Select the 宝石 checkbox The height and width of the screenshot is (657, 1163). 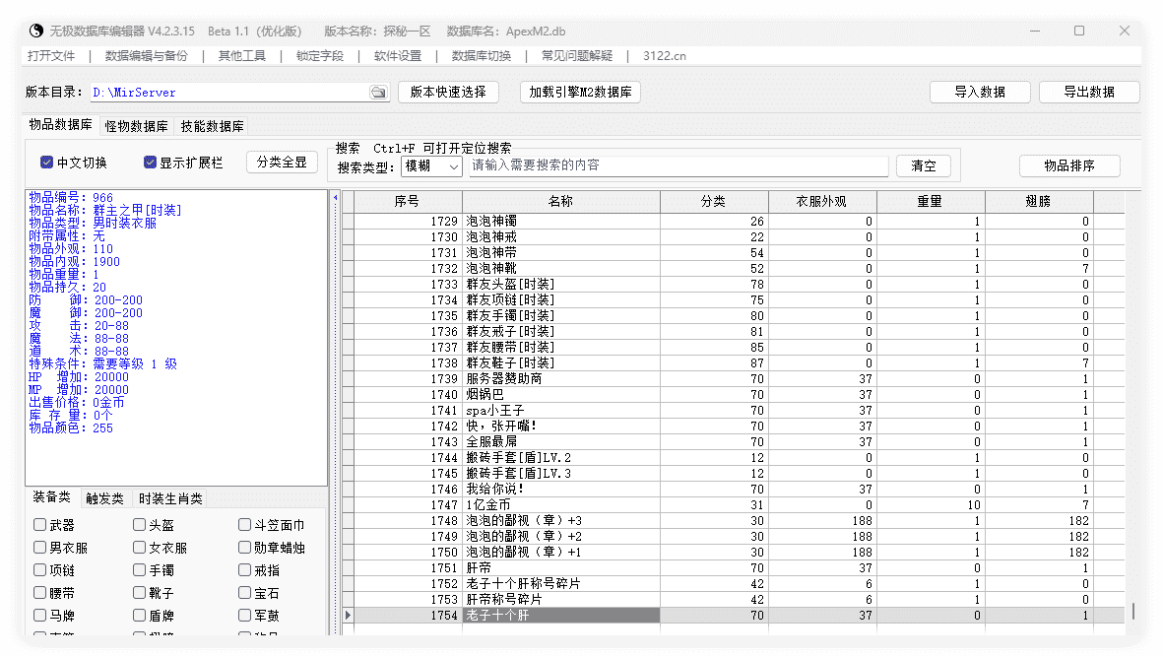tap(245, 593)
